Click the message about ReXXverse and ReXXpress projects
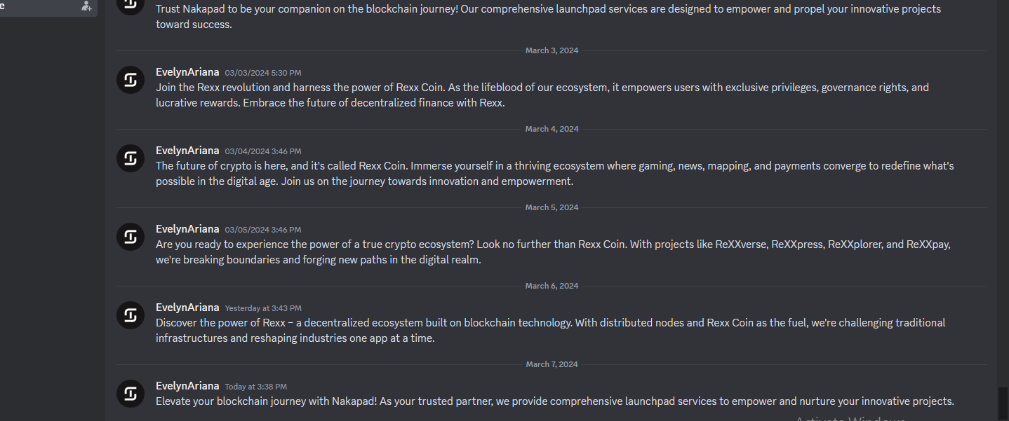The height and width of the screenshot is (421, 1009). (x=553, y=252)
